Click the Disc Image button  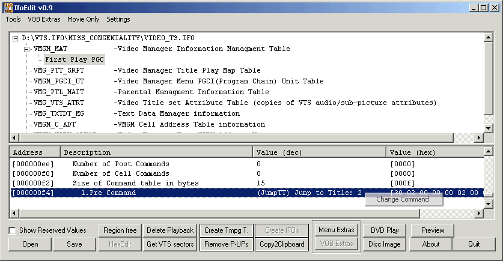click(x=385, y=244)
